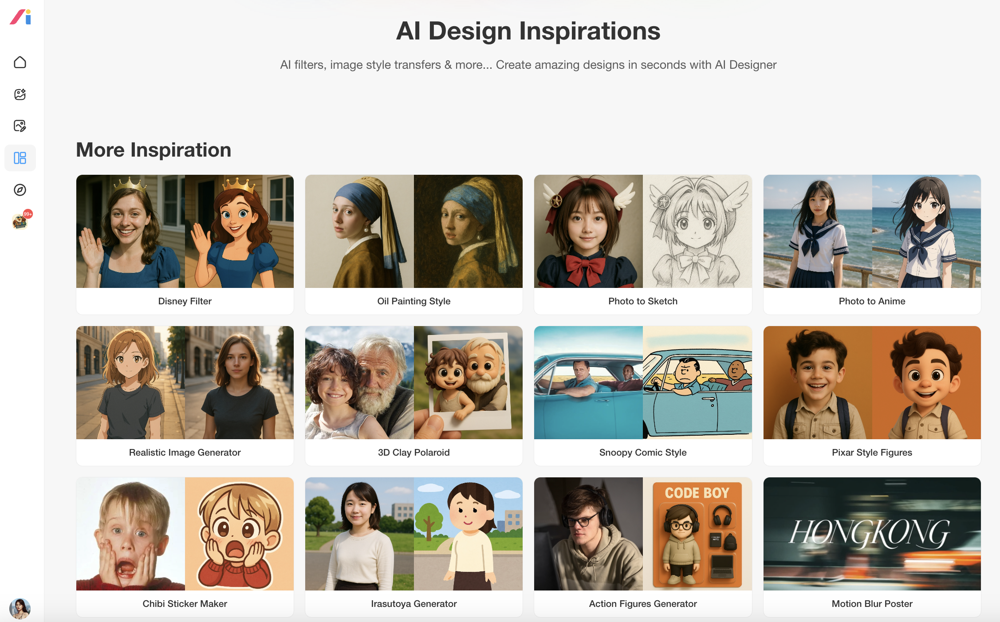
Task: Select the templates layout sidebar icon
Action: (x=20, y=158)
